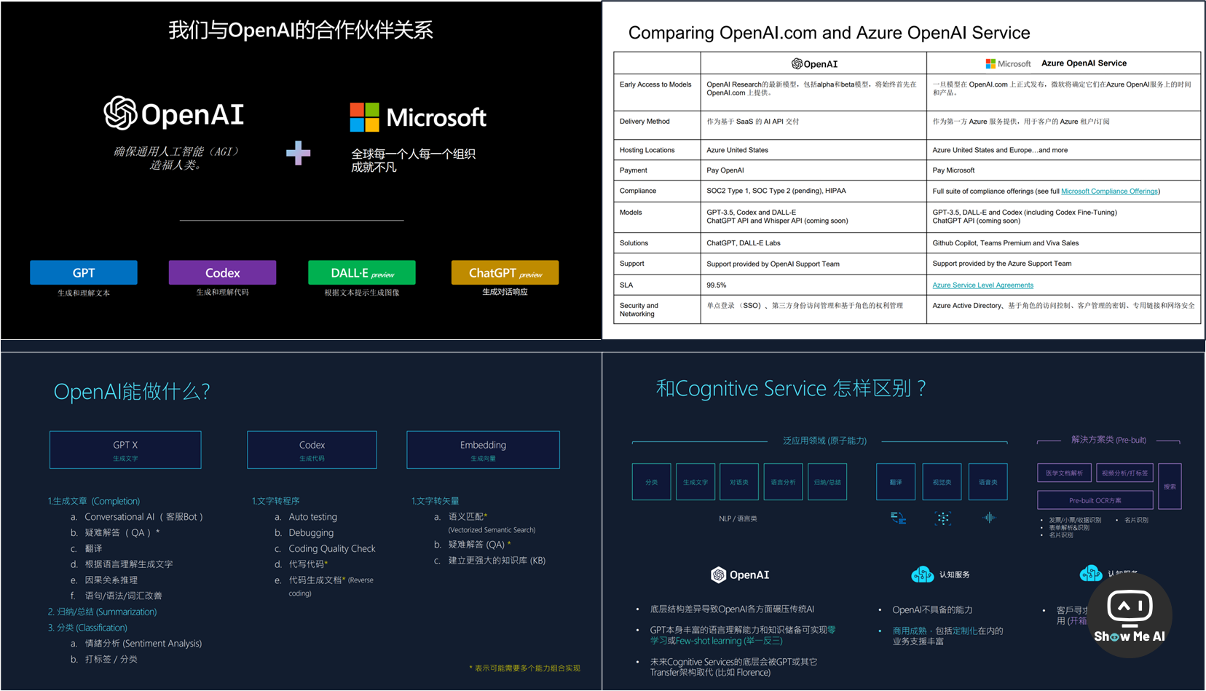Click the Microsoft logo in the table header

[x=1008, y=64]
